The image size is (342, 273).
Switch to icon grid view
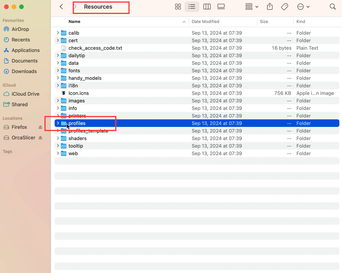(178, 7)
